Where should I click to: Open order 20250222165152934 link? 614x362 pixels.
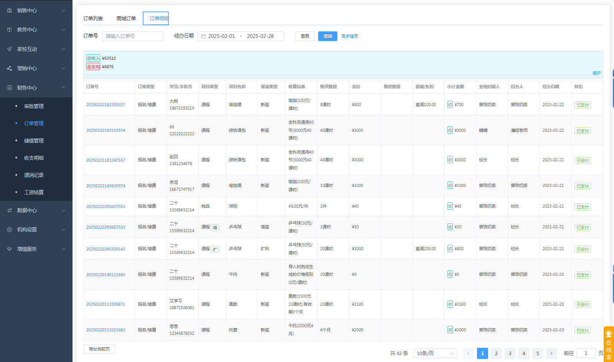tap(106, 130)
